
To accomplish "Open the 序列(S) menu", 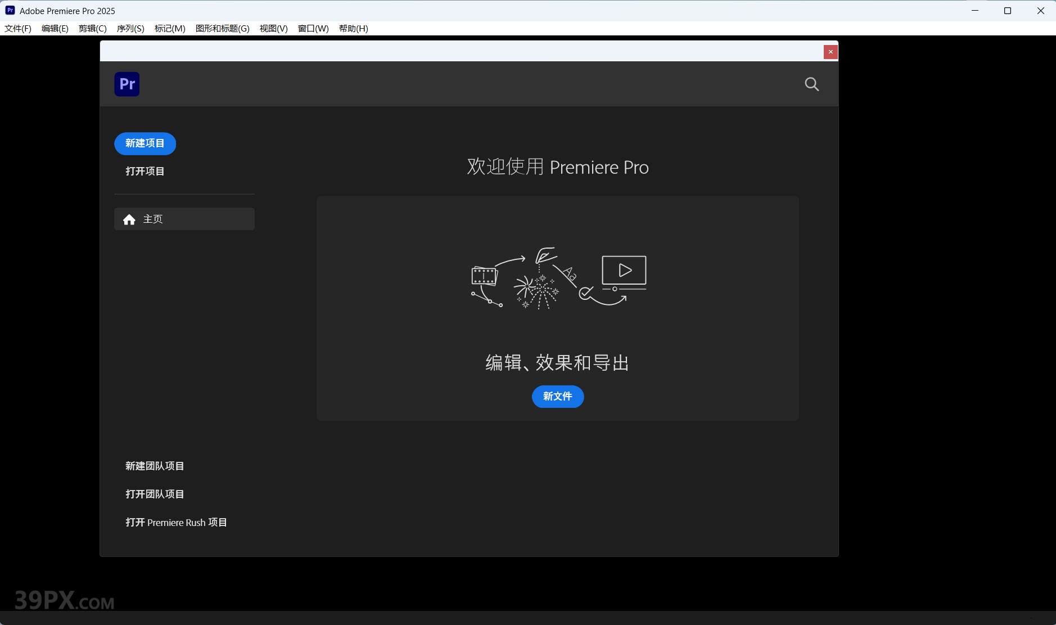I will click(130, 29).
